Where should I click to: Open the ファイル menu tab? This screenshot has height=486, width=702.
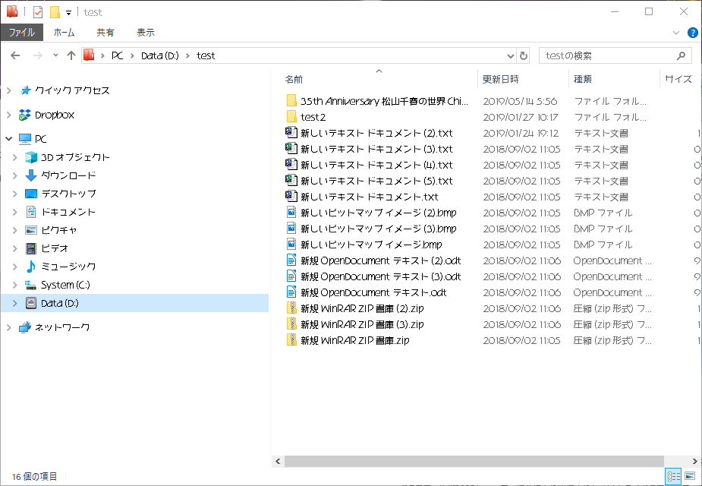click(21, 33)
